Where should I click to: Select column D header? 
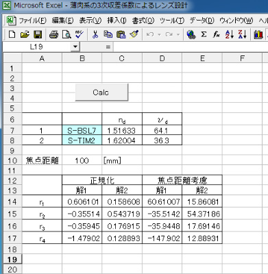(162, 58)
